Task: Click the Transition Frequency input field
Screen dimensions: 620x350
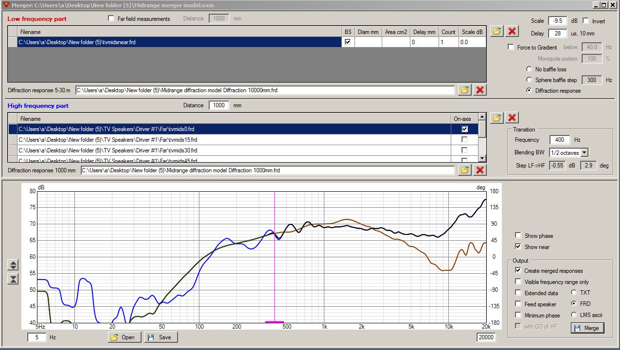Action: (x=559, y=140)
